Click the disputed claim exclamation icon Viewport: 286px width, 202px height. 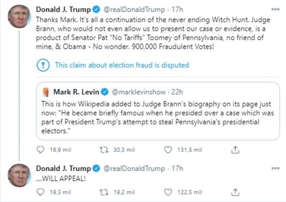(43, 65)
